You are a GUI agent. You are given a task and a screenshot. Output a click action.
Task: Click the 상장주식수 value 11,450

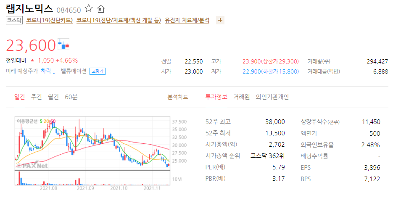[x=371, y=122]
